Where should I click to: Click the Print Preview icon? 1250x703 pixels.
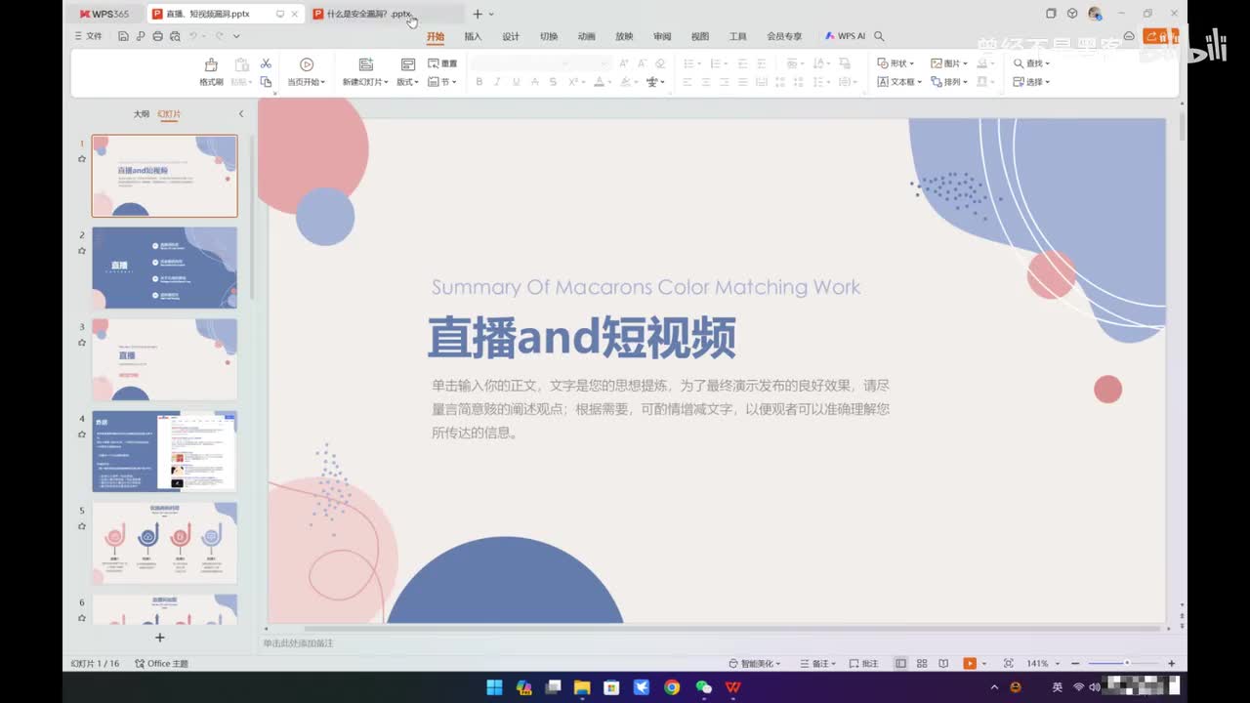[x=174, y=36]
